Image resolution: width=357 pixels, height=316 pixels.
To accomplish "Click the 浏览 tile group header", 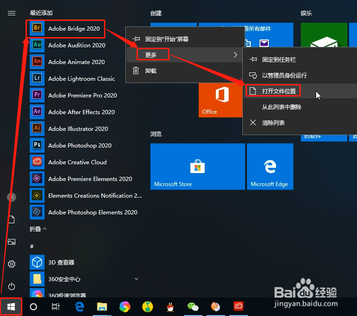I will click(x=156, y=134).
